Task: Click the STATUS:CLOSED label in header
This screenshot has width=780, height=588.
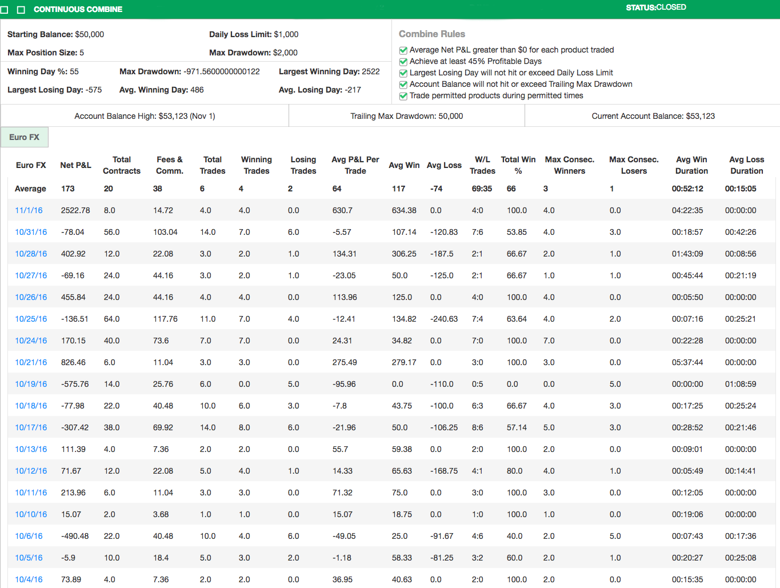Action: click(x=655, y=7)
